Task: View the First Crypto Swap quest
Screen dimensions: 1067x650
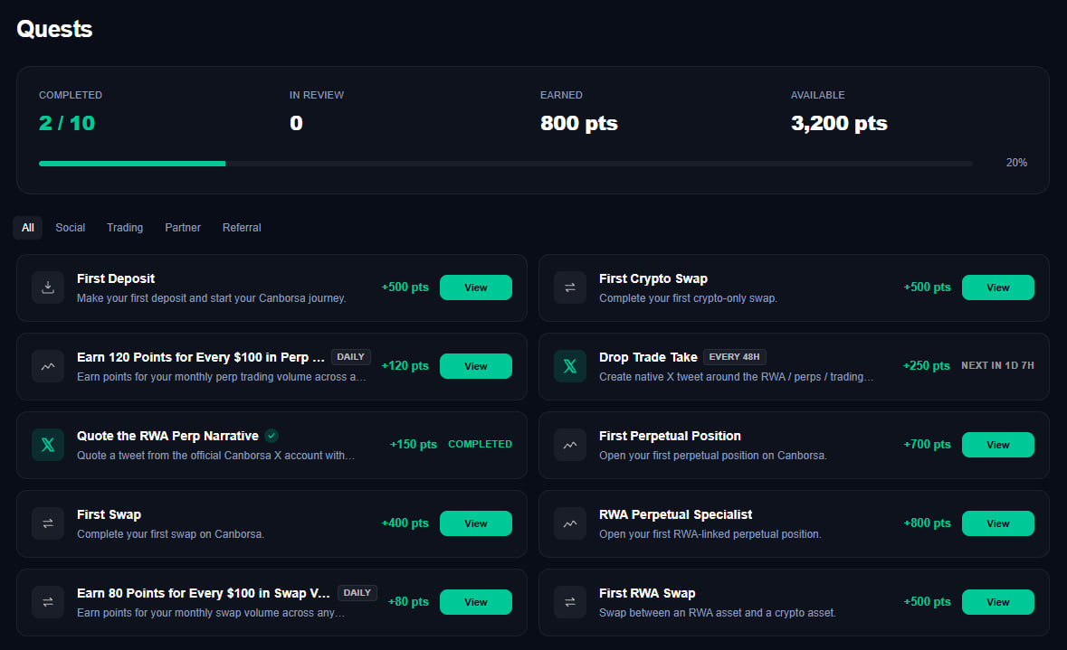Action: 997,287
